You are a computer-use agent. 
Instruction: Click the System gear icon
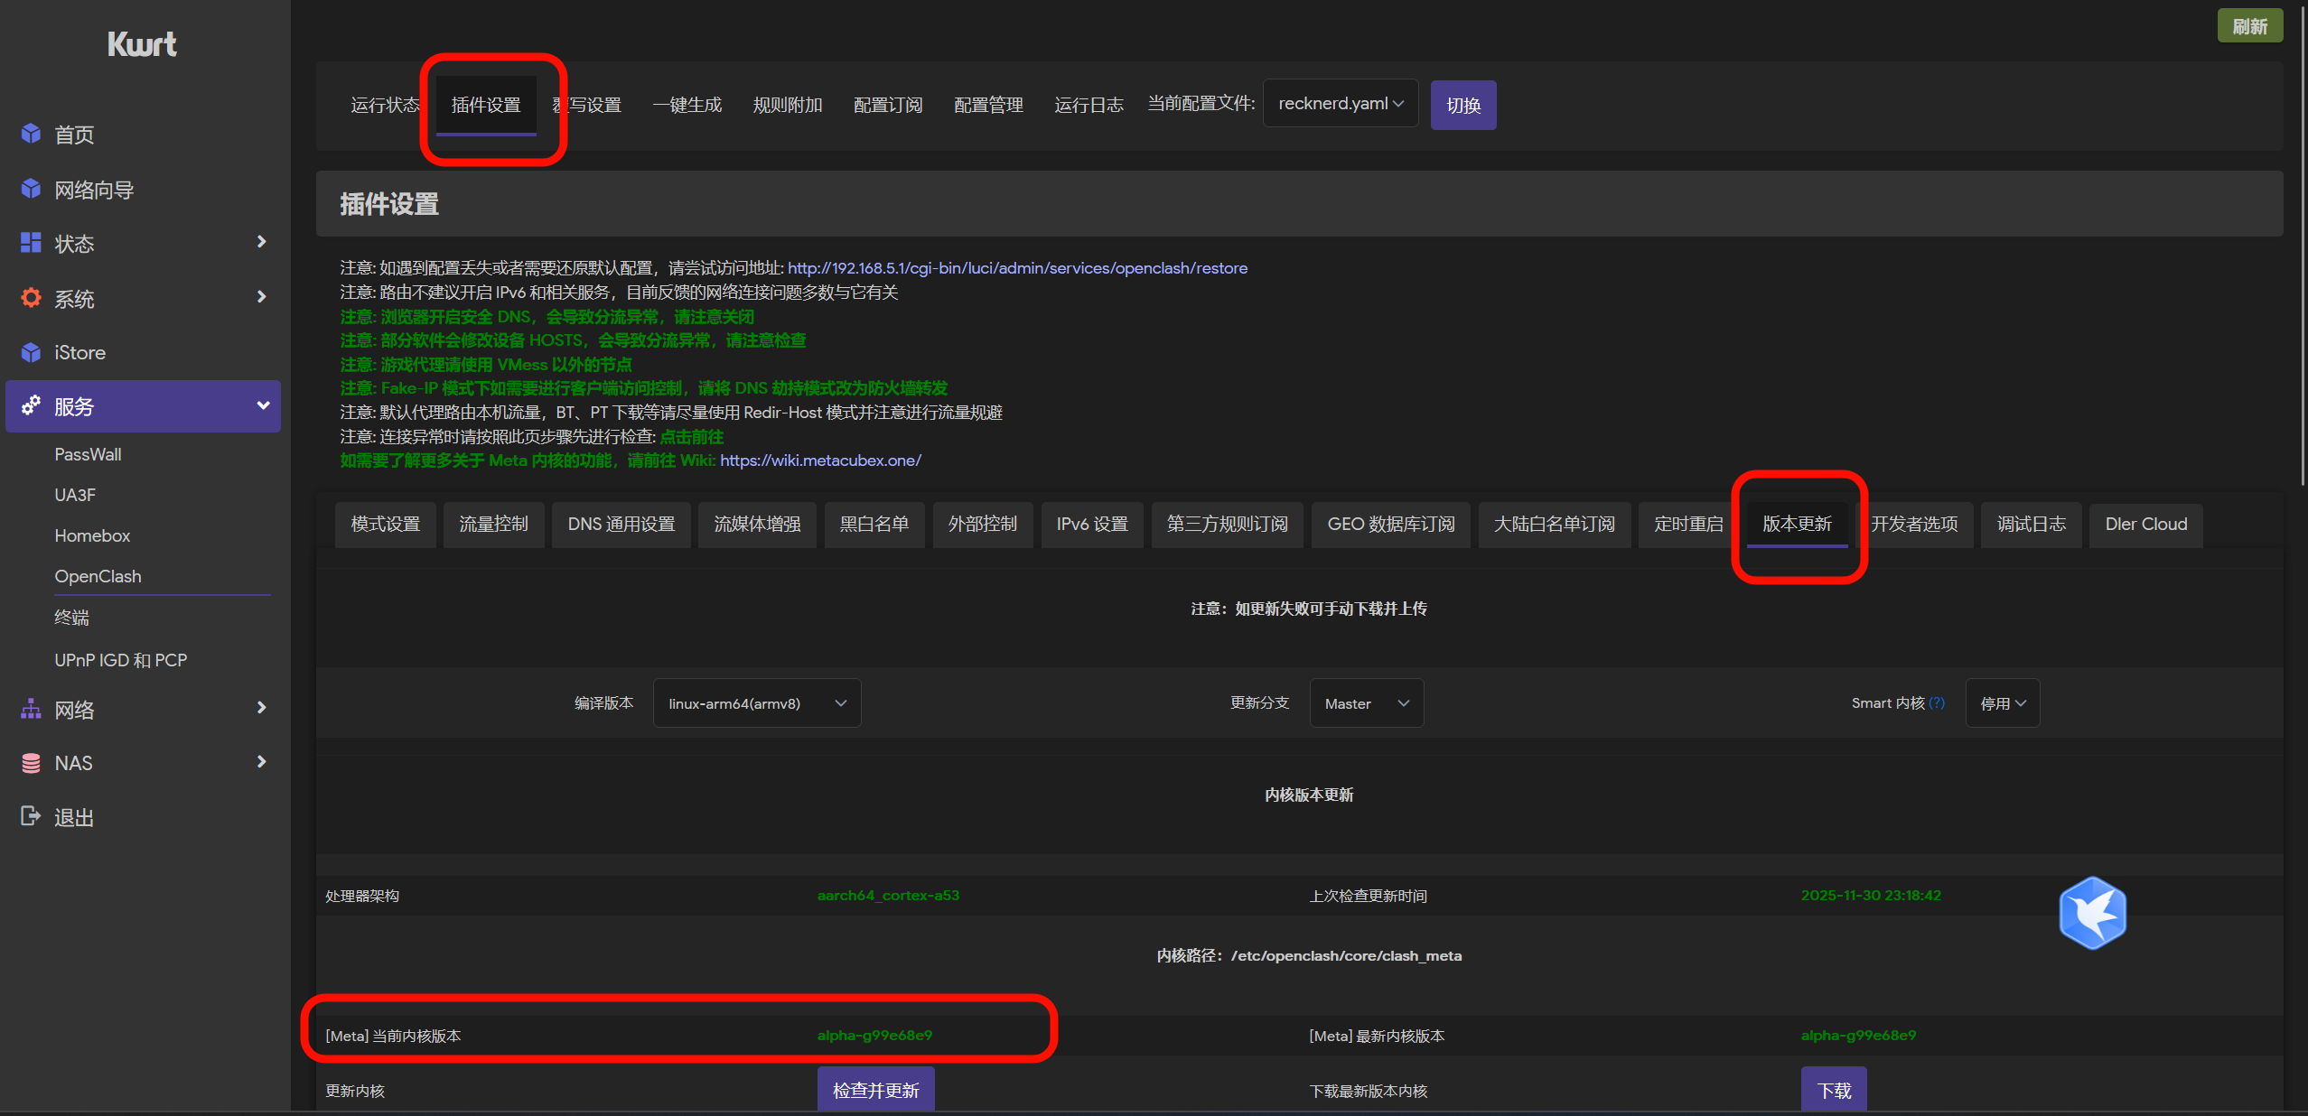[x=31, y=298]
